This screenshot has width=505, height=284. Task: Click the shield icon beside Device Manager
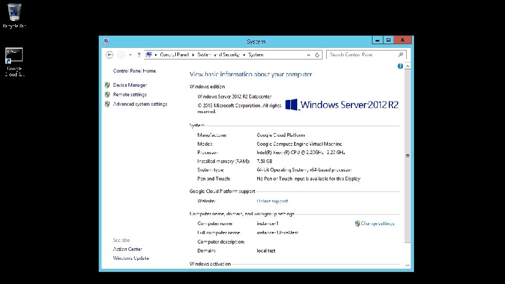107,85
